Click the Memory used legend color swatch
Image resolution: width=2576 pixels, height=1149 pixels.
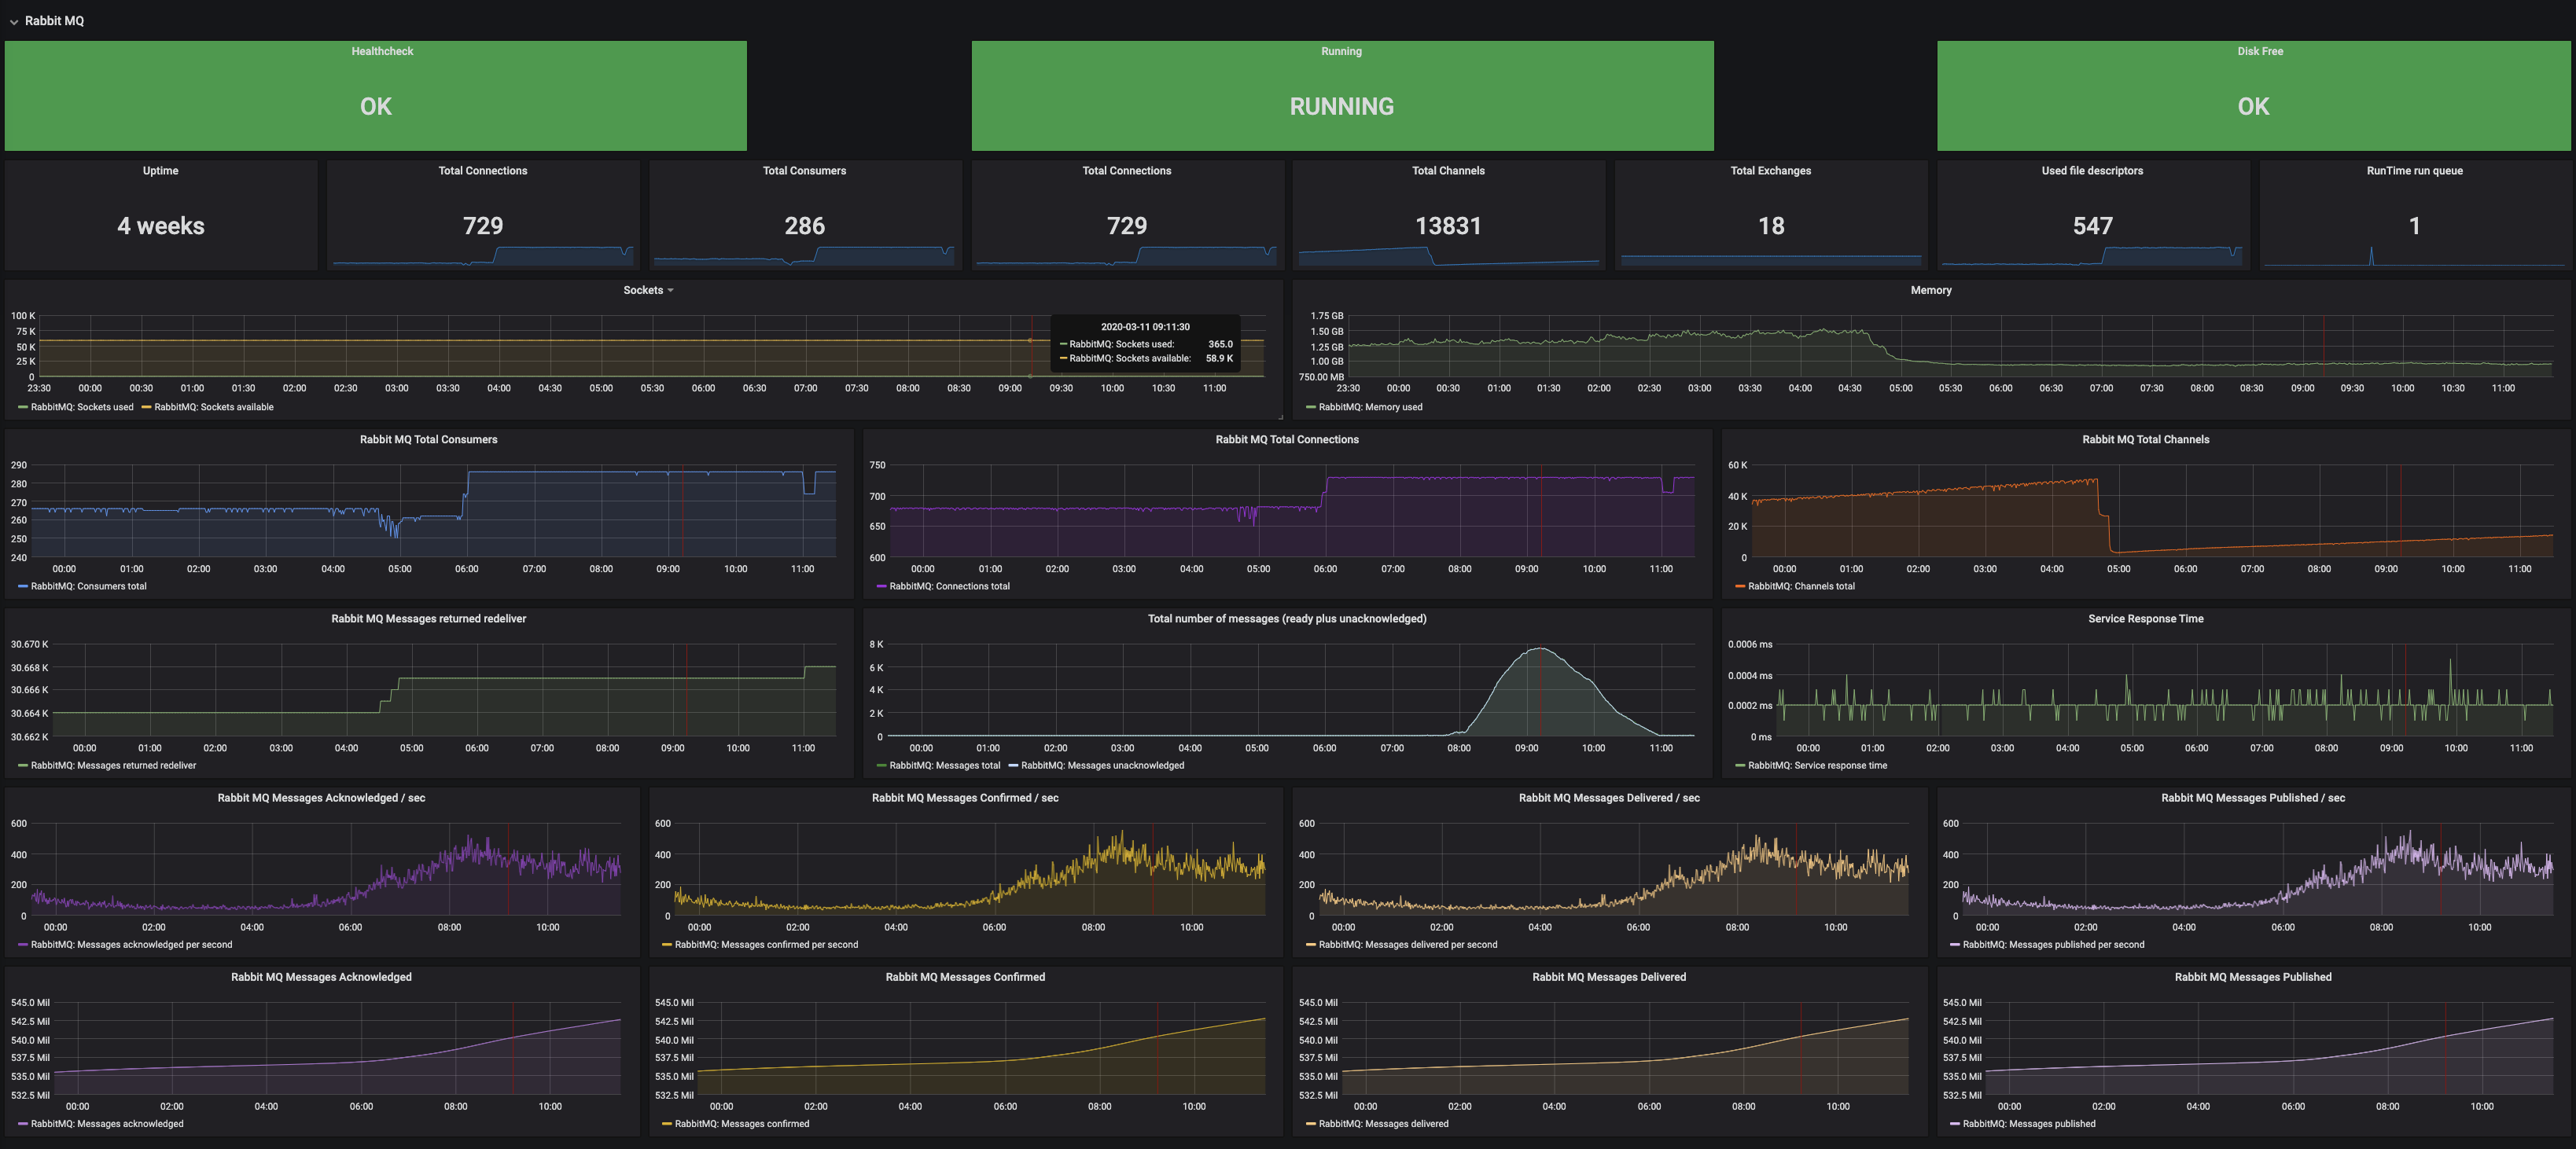pyautogui.click(x=1311, y=406)
